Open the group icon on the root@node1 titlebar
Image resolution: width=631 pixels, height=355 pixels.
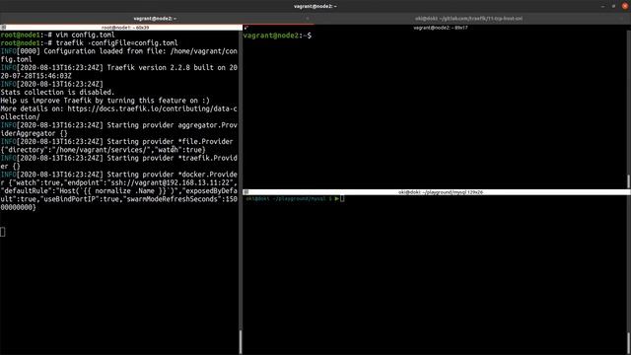pyautogui.click(x=3, y=28)
